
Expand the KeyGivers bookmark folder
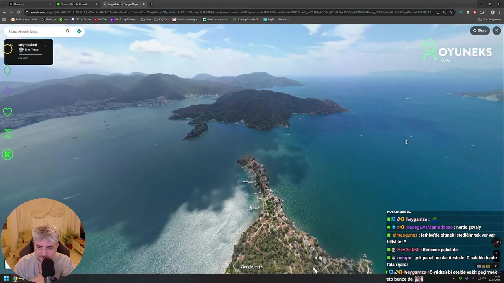click(162, 19)
